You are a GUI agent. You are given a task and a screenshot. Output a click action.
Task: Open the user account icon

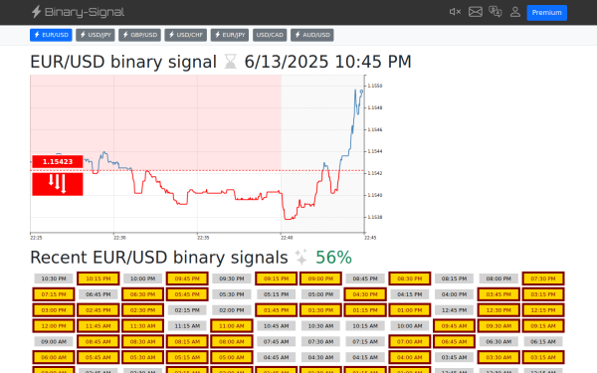[x=515, y=12]
